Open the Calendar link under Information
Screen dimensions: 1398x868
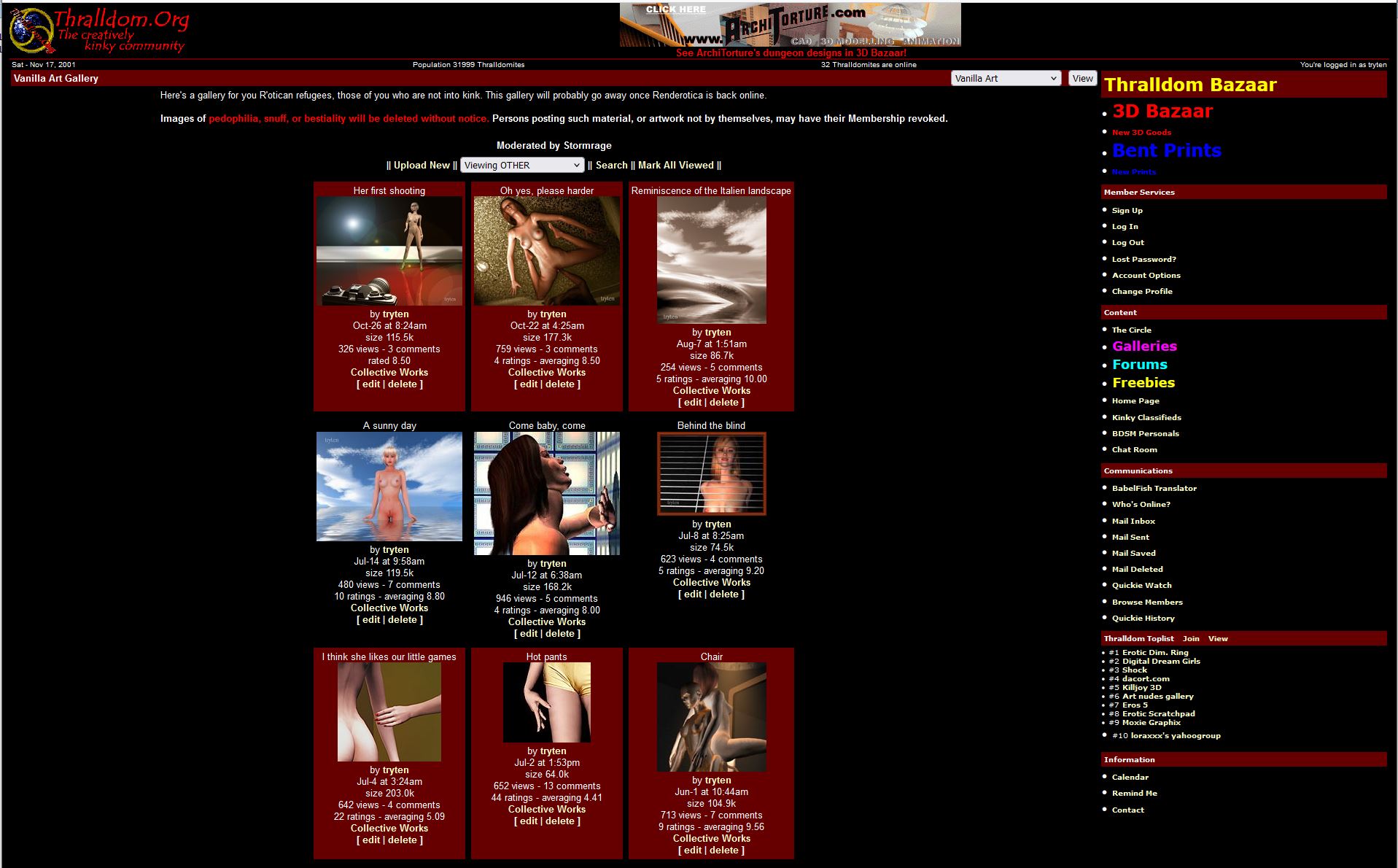click(x=1130, y=778)
